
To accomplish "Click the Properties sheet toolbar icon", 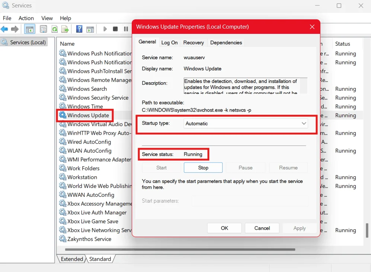I will pos(43,29).
